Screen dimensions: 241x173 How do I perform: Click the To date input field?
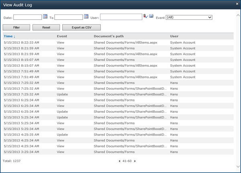[69, 17]
